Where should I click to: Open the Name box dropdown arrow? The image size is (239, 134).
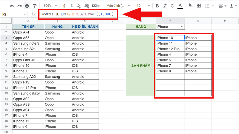coord(25,14)
